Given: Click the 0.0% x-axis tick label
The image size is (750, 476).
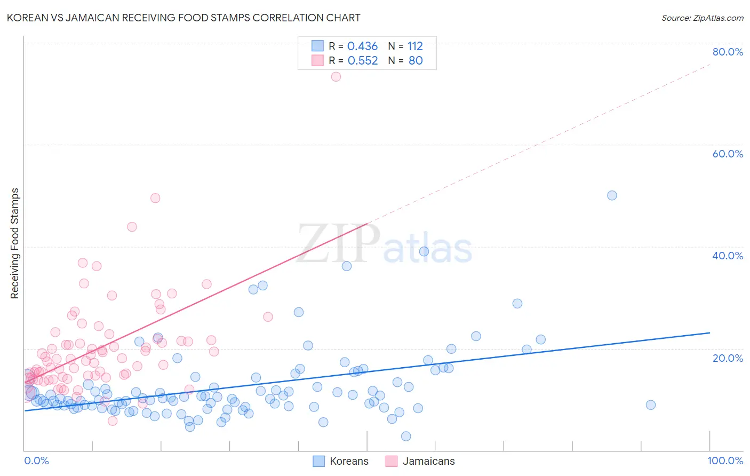Looking at the screenshot, I should click(x=37, y=461).
